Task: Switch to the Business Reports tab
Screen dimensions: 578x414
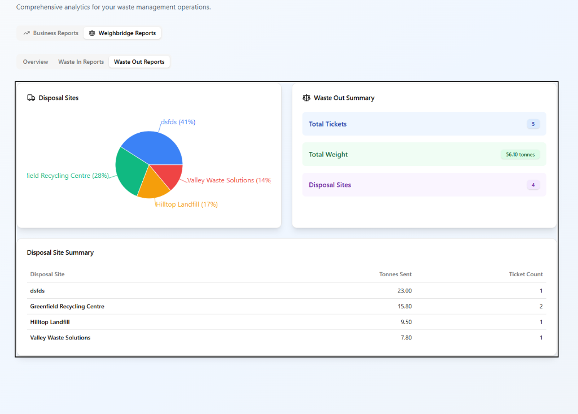Action: click(x=51, y=33)
